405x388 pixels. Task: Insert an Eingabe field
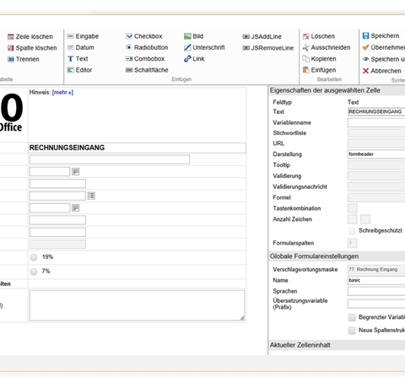[x=83, y=36]
